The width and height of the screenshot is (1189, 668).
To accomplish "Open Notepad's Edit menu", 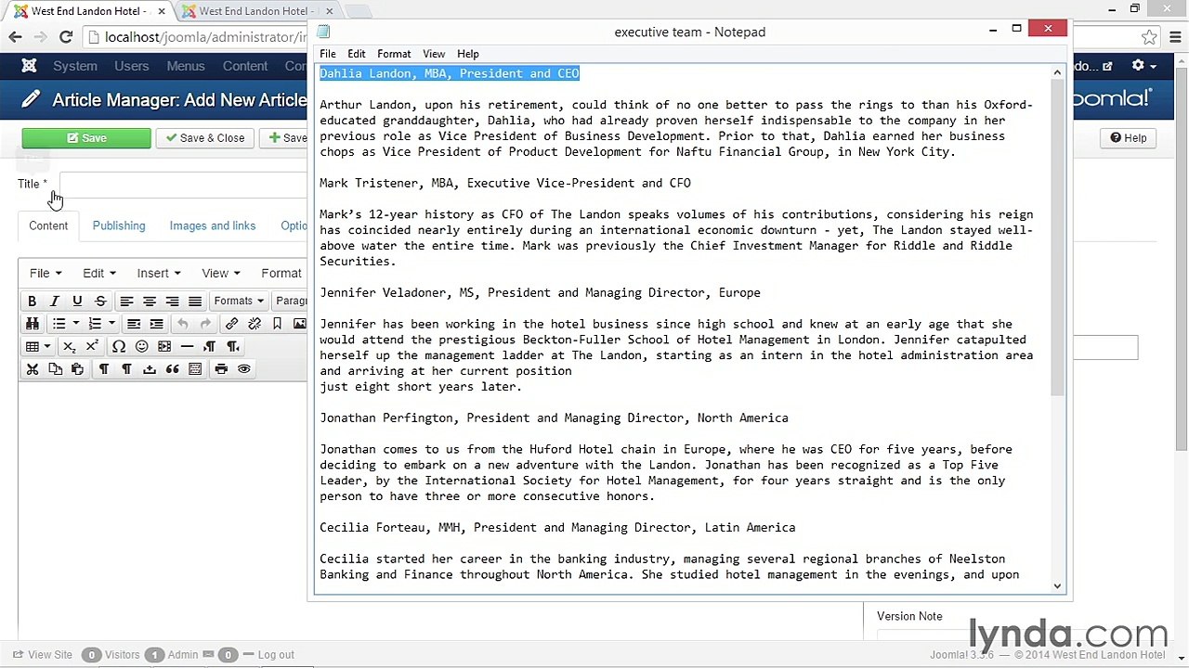I will (357, 54).
